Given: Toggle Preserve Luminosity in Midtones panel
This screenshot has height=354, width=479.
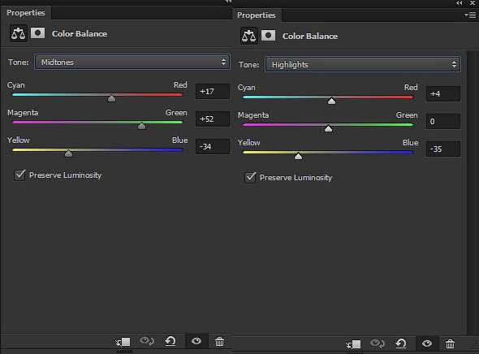Looking at the screenshot, I should tap(19, 175).
